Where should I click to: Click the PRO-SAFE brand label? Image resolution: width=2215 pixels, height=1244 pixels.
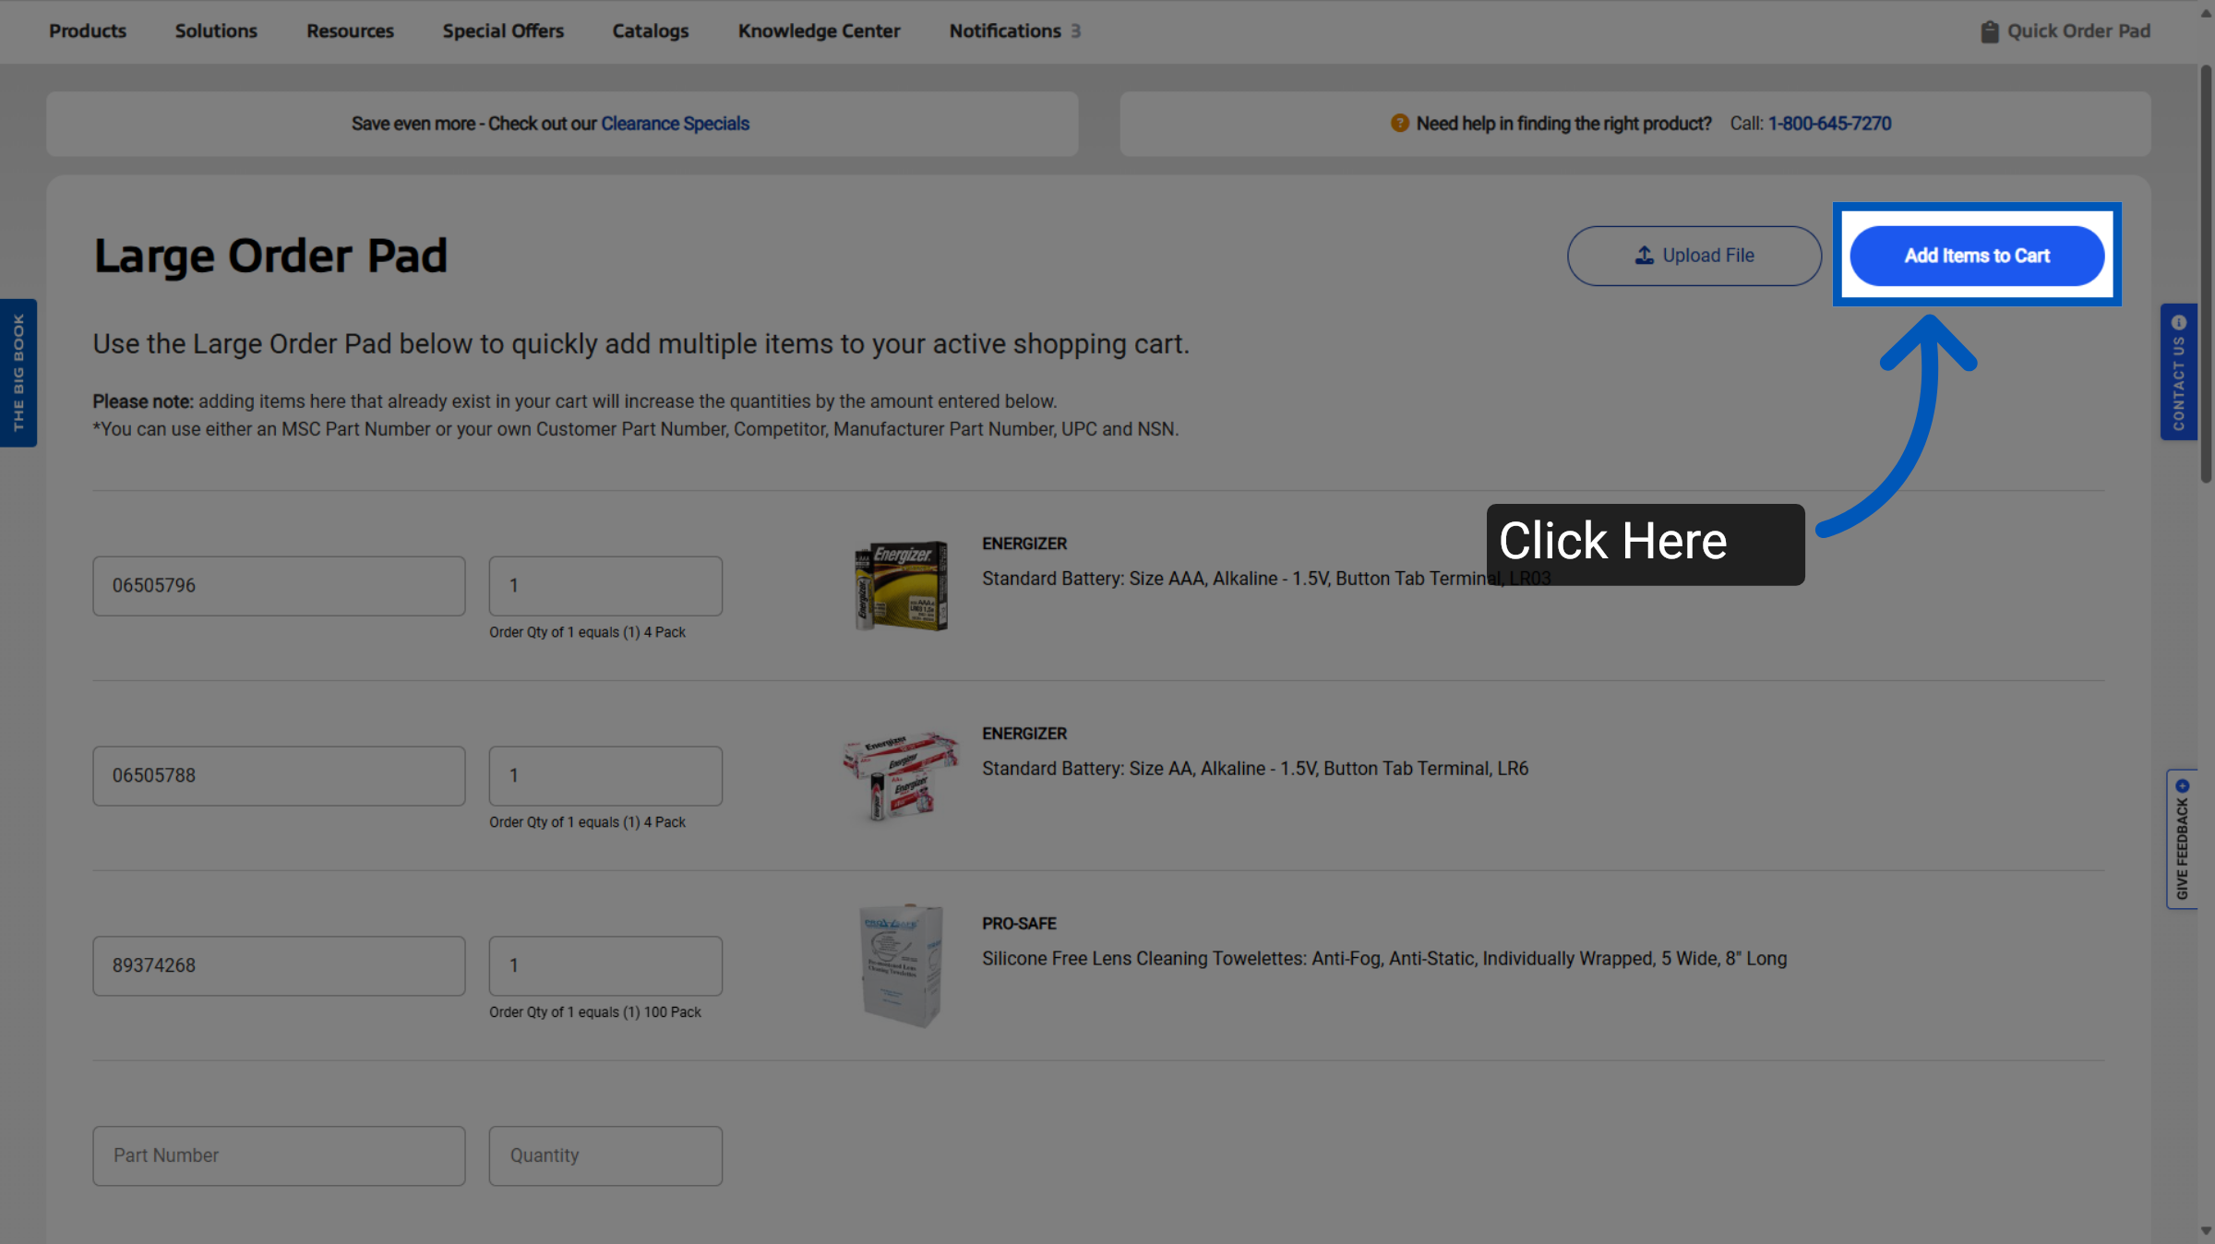1019,924
